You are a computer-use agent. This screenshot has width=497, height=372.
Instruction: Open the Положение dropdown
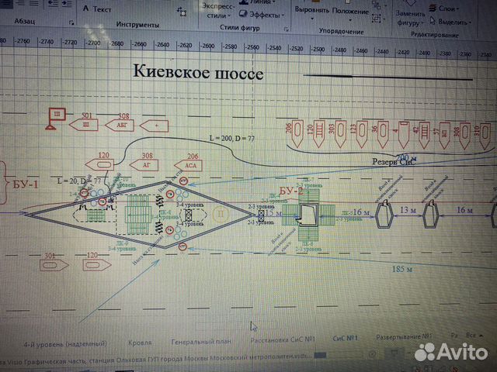point(350,14)
